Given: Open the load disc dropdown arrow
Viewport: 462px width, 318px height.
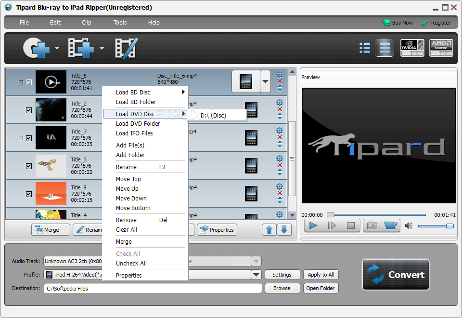Looking at the screenshot, I should click(57, 48).
